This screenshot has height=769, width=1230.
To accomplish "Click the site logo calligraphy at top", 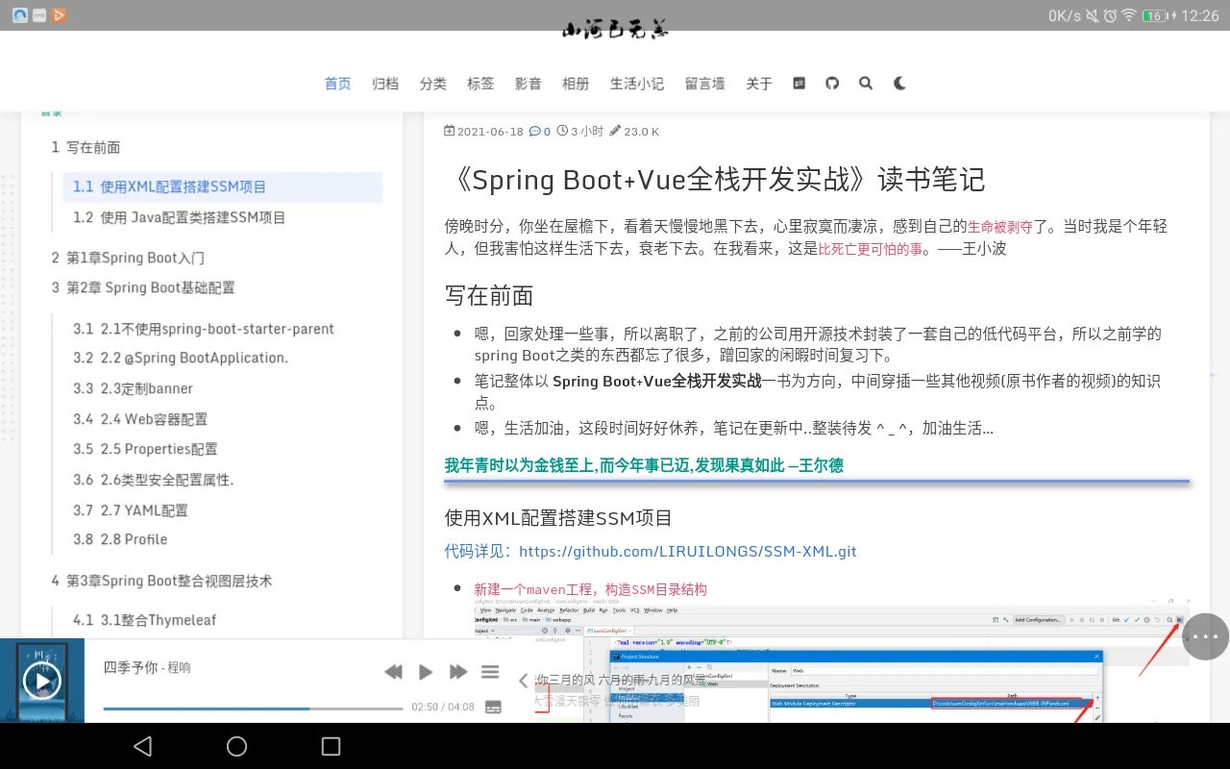I will tap(615, 29).
